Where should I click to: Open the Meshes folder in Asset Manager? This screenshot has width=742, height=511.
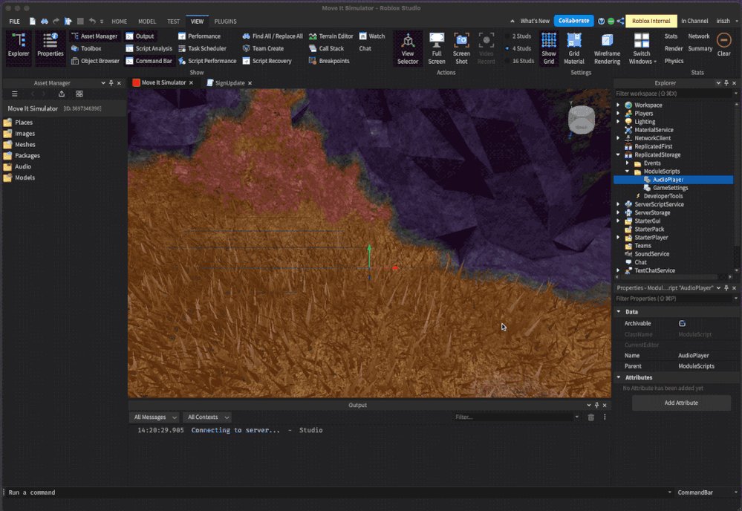click(25, 144)
